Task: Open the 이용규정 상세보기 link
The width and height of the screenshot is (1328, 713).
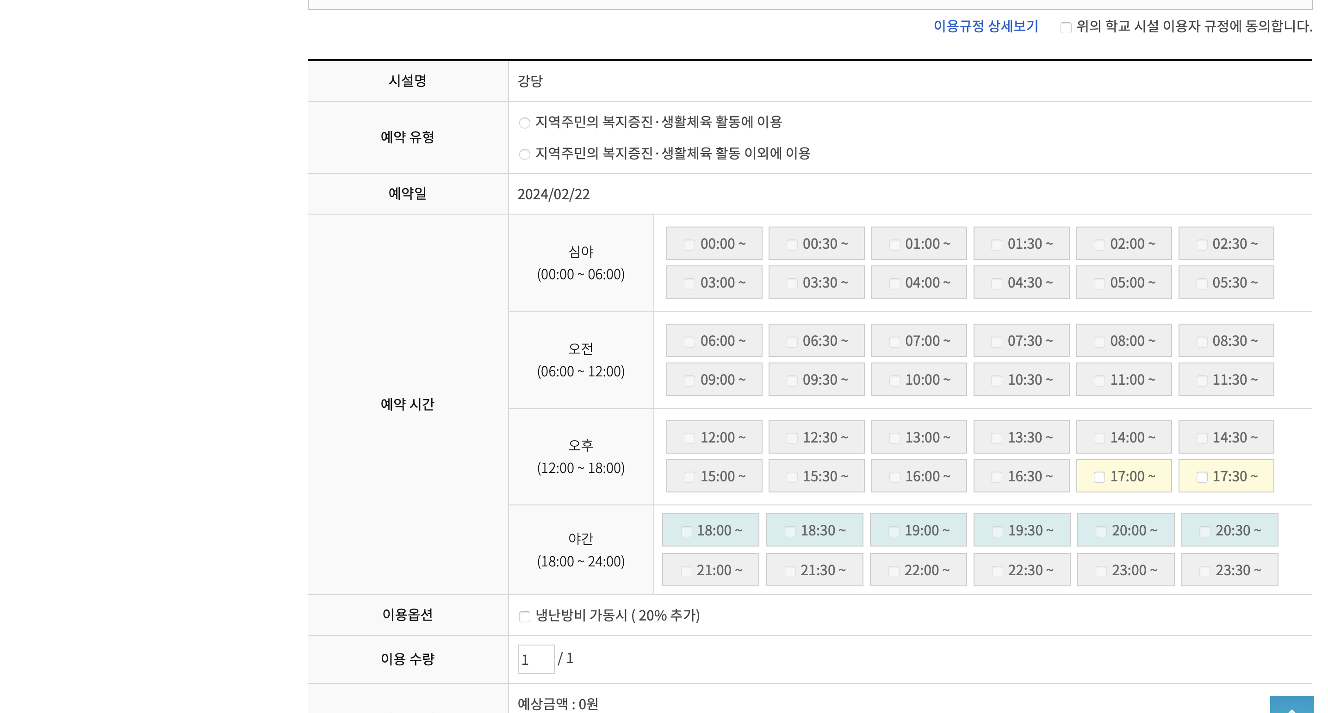Action: coord(985,26)
